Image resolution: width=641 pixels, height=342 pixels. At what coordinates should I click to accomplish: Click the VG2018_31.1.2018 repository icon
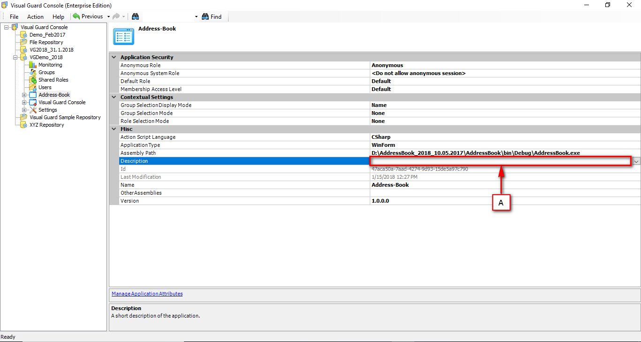pyautogui.click(x=24, y=50)
